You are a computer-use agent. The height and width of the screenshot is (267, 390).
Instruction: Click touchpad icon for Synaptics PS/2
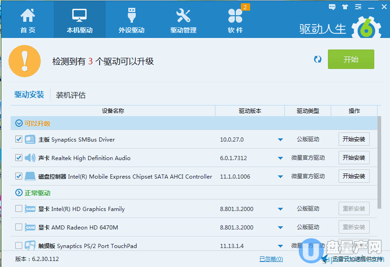pyautogui.click(x=30, y=245)
